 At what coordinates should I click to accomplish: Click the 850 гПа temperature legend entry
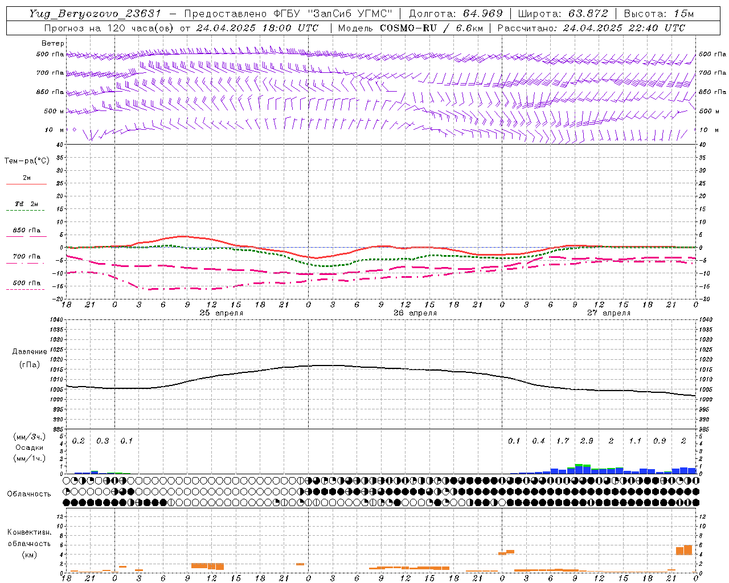point(27,231)
